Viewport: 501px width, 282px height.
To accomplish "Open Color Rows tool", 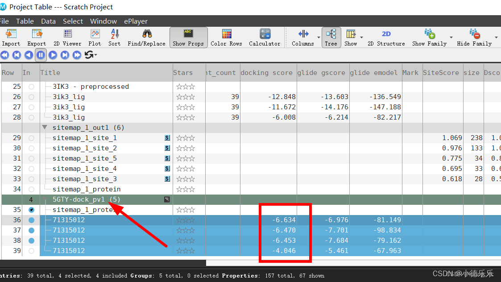I will tap(226, 37).
